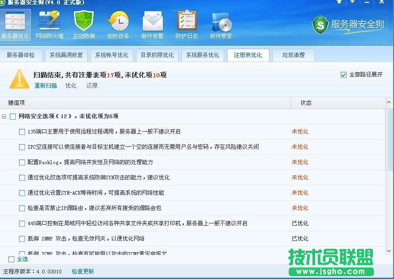Click 检查更新 to check for updates
Viewport: 394px width, 279px height.
point(83,271)
